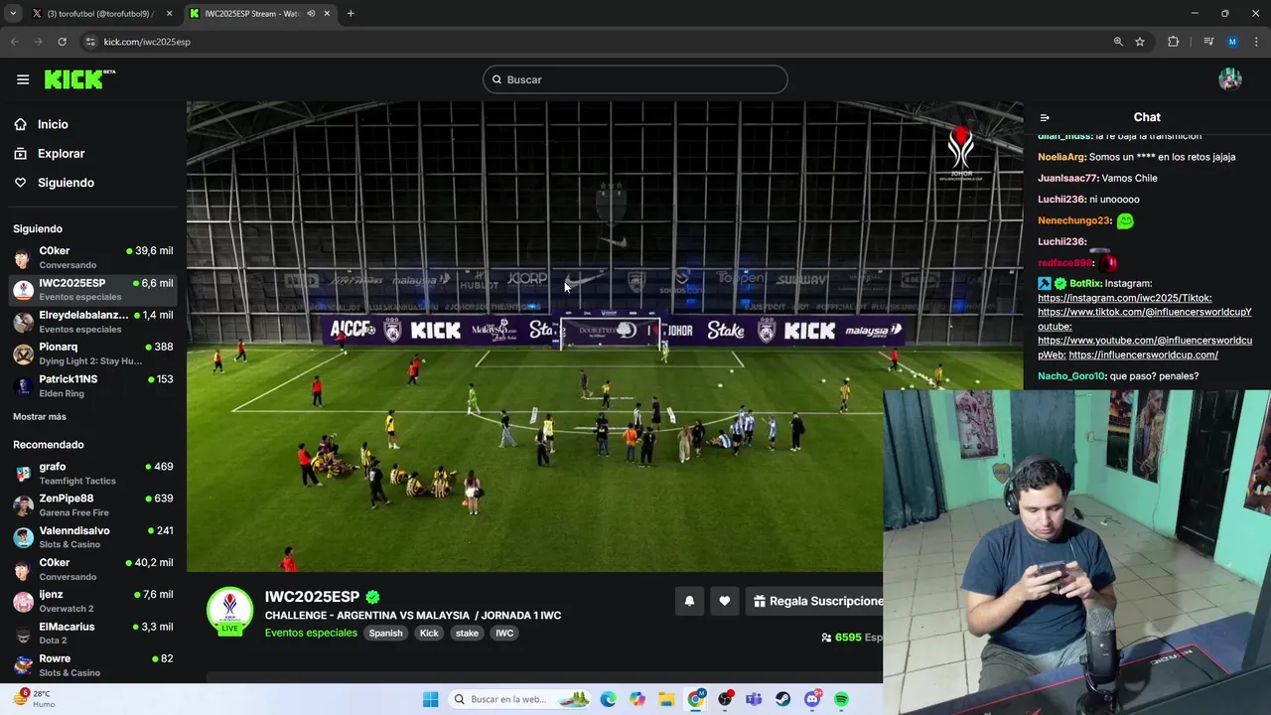
Task: Click the IWC2025ESP channel avatar with LIVE badge
Action: [x=229, y=611]
